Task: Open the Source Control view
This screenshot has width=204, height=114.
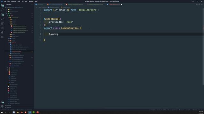Action: click(x=2, y=14)
